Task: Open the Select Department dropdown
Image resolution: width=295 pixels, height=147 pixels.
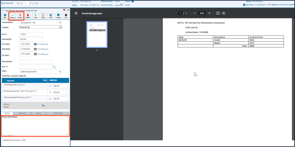Action: coord(40,72)
